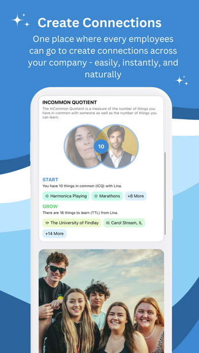This screenshot has width=199, height=353.
Task: Tap the map icon on Carol Stream tag
Action: click(x=108, y=223)
